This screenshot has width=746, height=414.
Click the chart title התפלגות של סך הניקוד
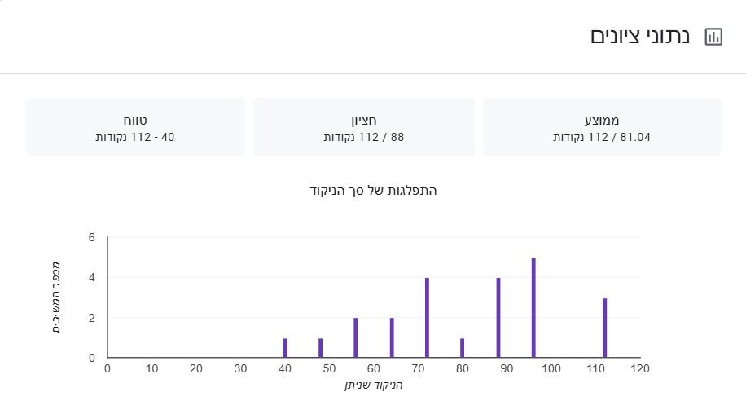(x=374, y=191)
